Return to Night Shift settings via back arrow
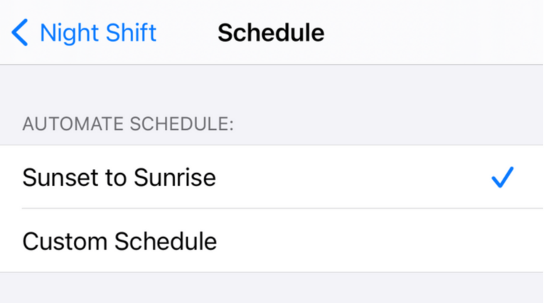The image size is (546, 303). [x=20, y=33]
